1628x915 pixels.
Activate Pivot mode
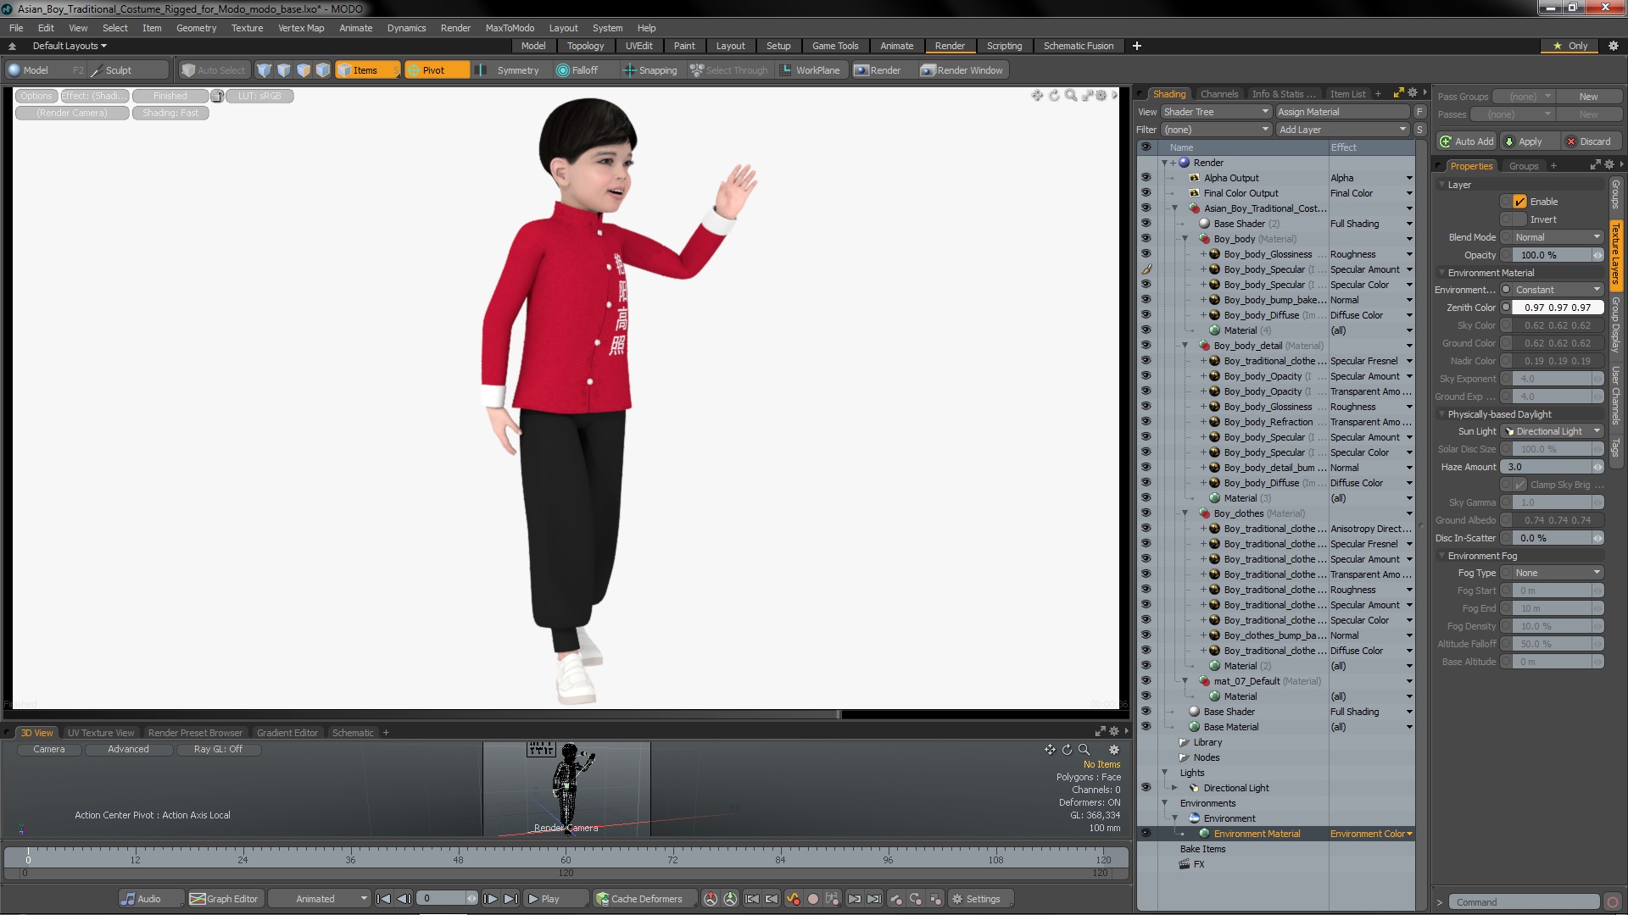pyautogui.click(x=437, y=70)
